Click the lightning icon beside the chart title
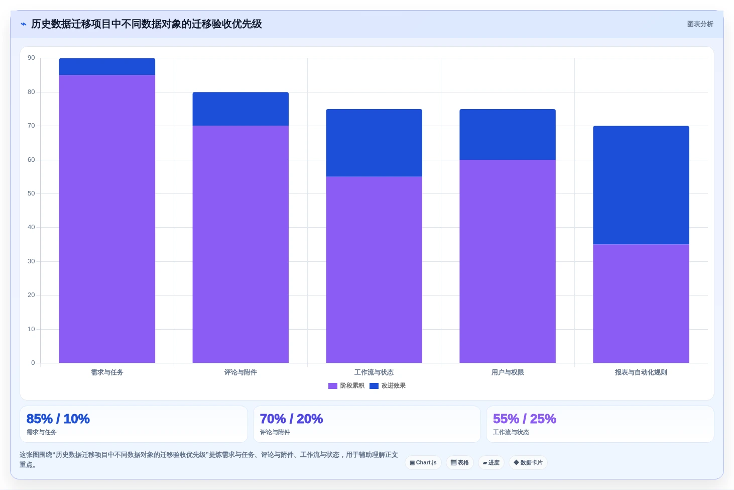Viewport: 734px width, 490px height. click(24, 24)
